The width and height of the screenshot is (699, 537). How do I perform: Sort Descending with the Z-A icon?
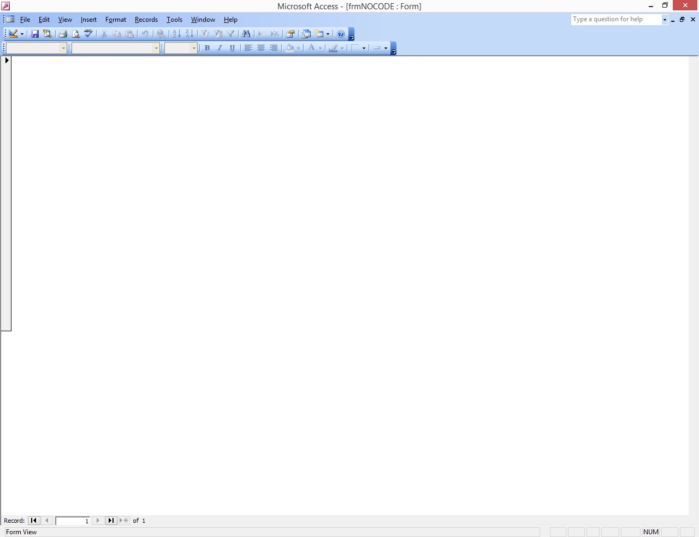[189, 34]
